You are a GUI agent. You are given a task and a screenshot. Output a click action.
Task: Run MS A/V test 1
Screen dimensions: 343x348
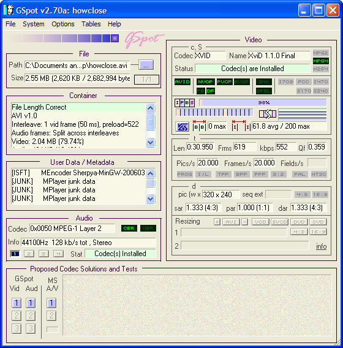tap(51, 303)
